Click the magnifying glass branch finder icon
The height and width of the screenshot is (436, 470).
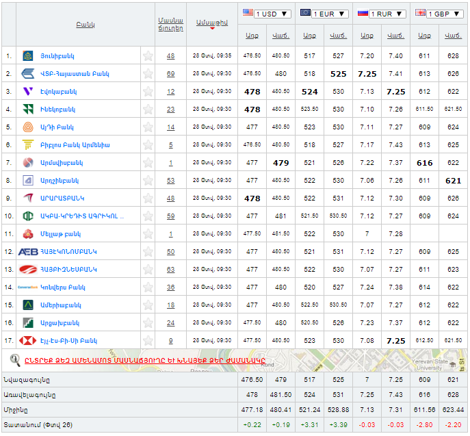15,359
